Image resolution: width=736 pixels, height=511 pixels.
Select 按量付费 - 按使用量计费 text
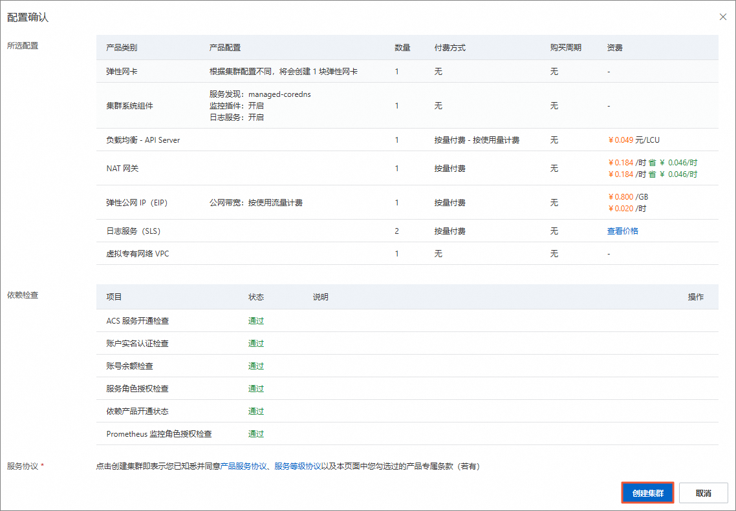click(x=477, y=140)
